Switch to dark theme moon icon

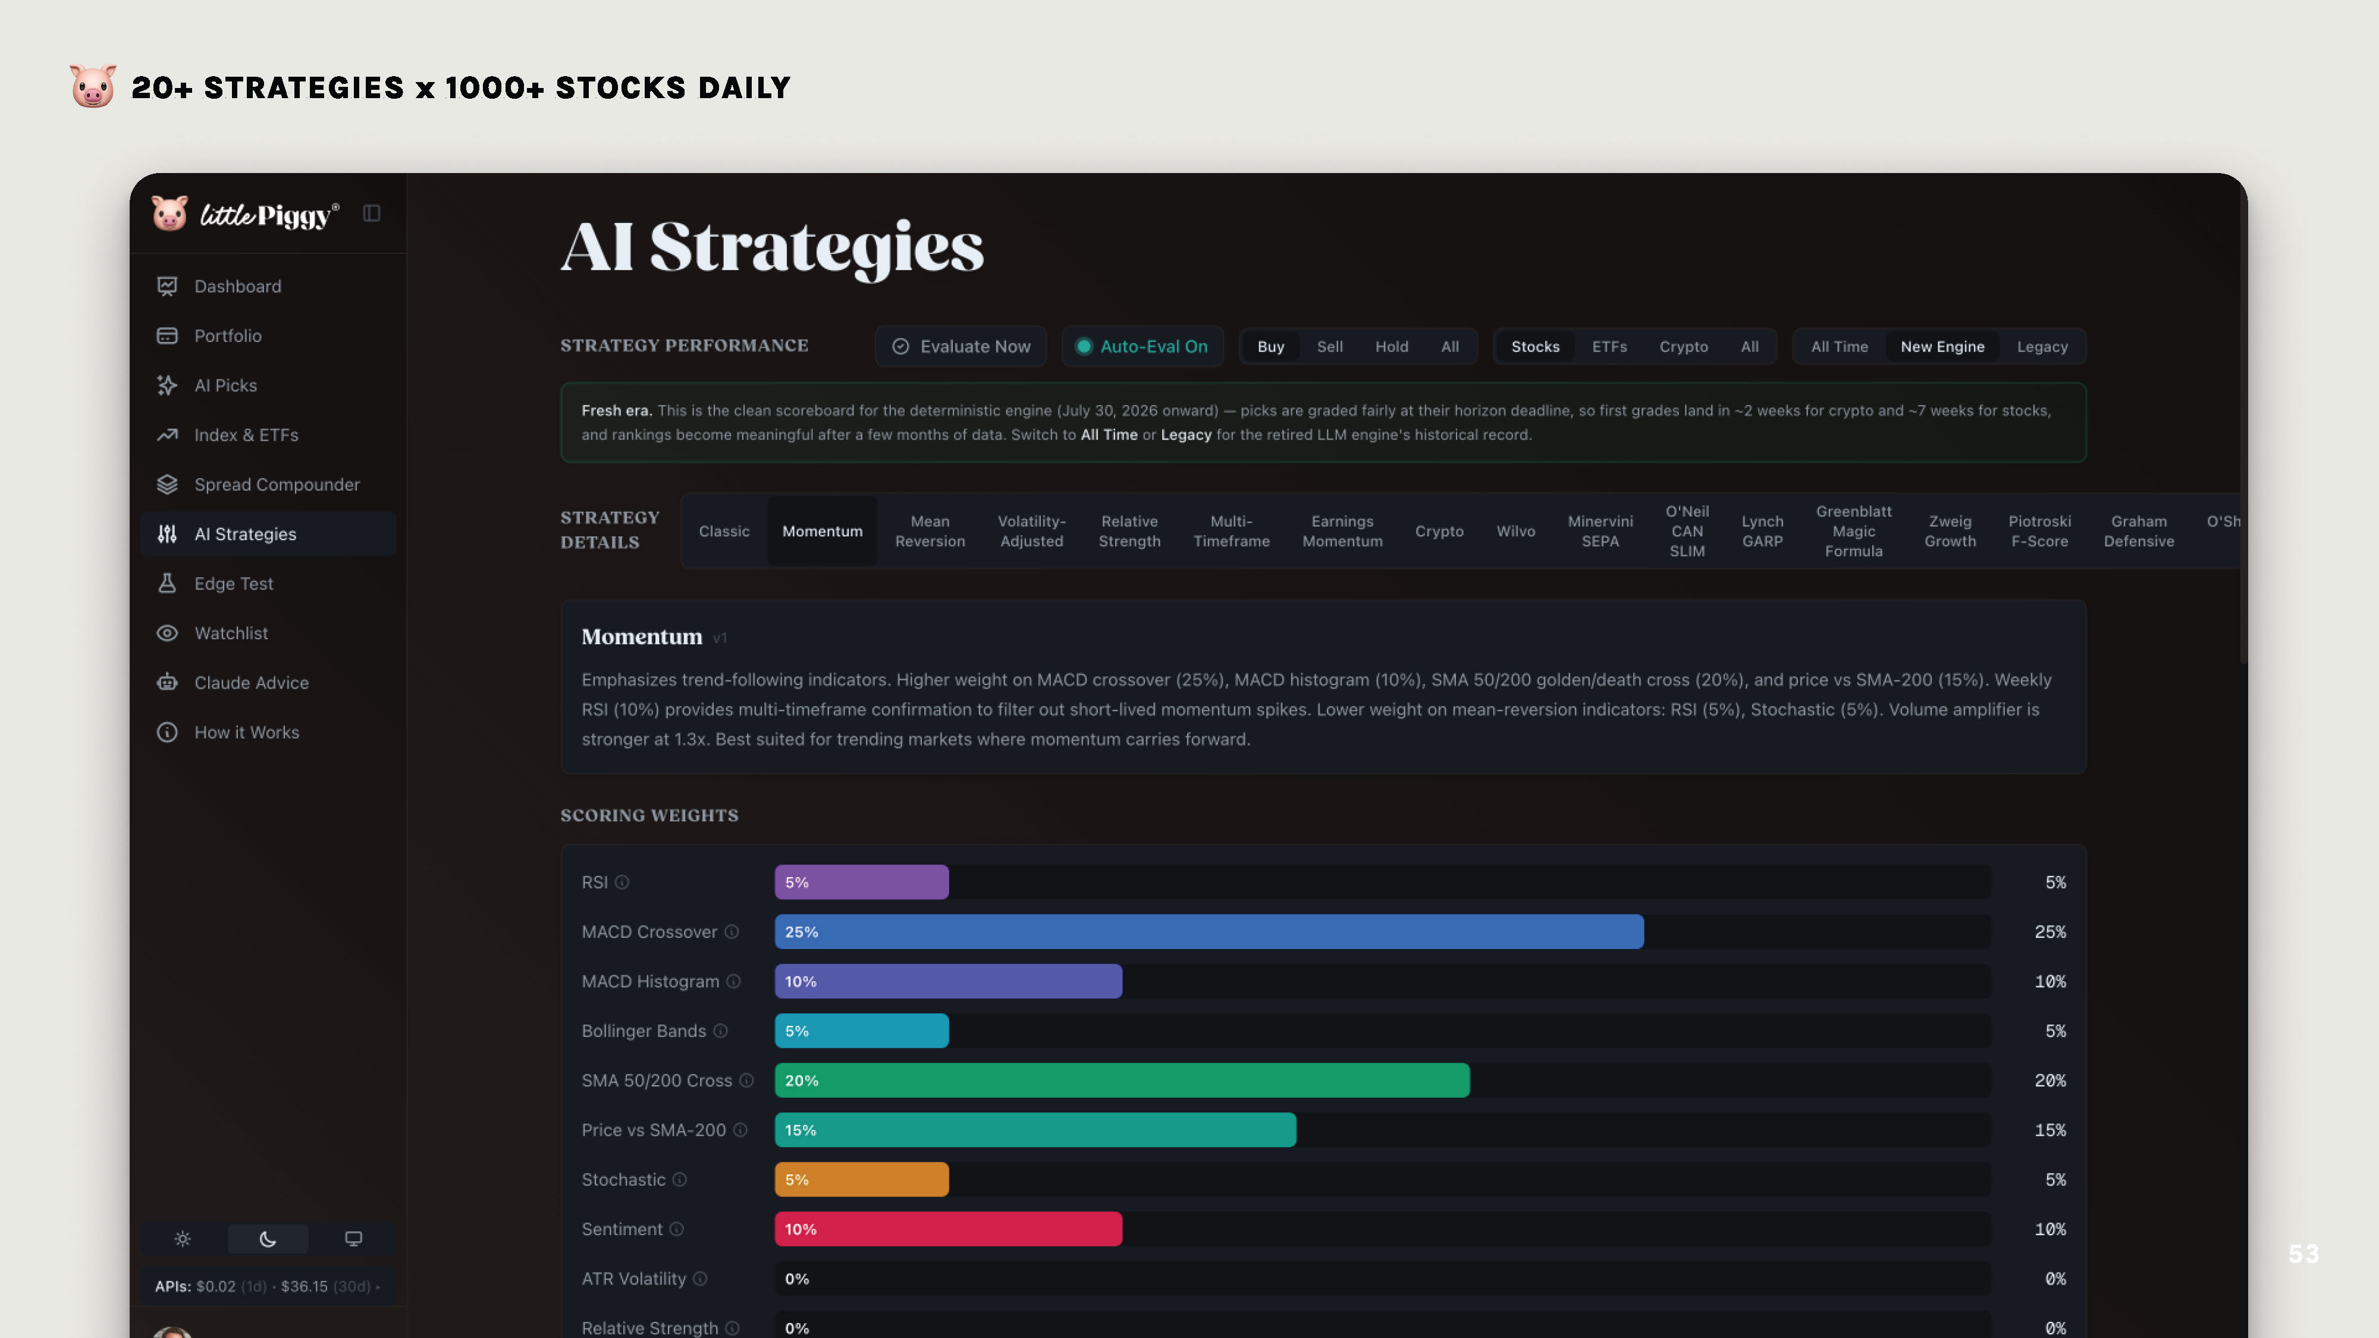coord(268,1239)
